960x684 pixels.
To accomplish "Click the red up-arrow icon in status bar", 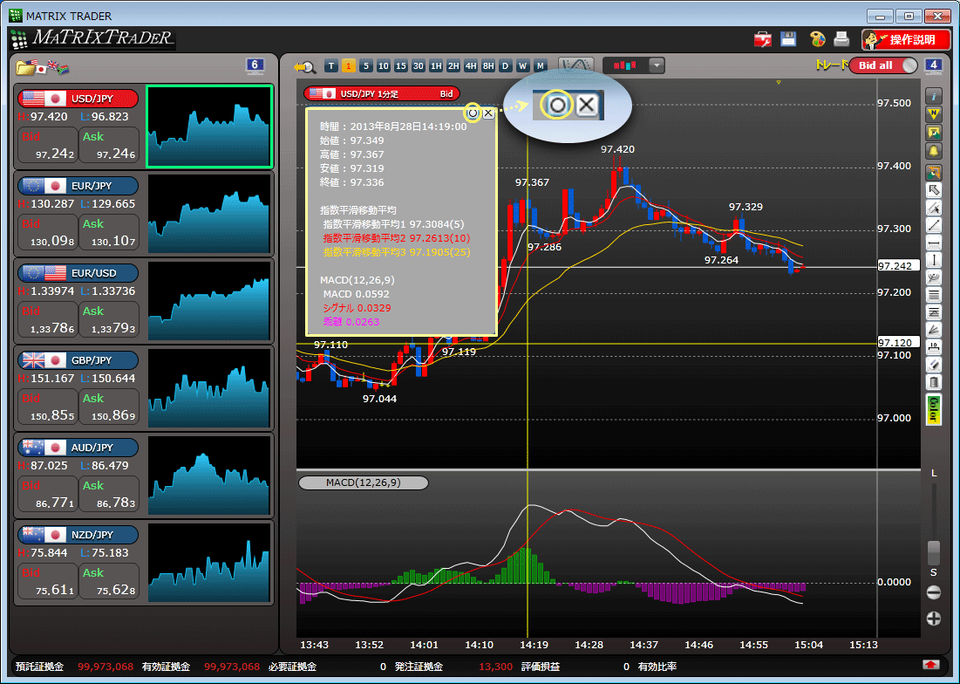I will click(931, 665).
